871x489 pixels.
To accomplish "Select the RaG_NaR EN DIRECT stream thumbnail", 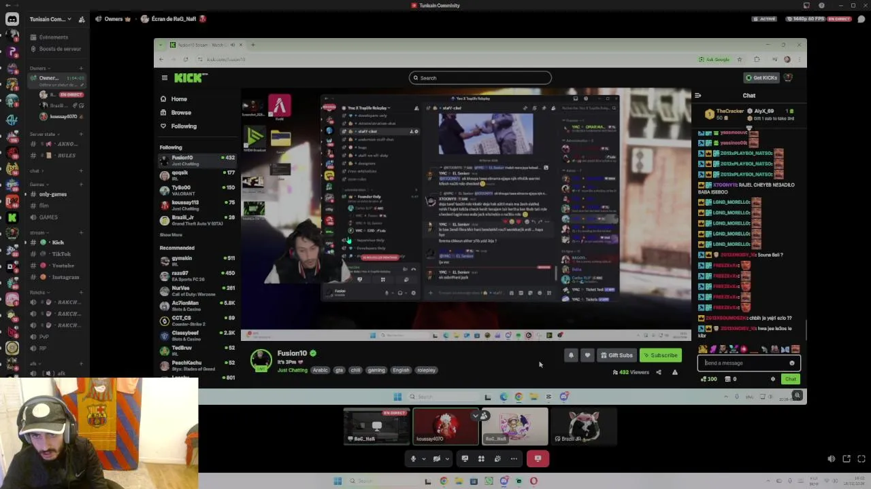I will [376, 427].
